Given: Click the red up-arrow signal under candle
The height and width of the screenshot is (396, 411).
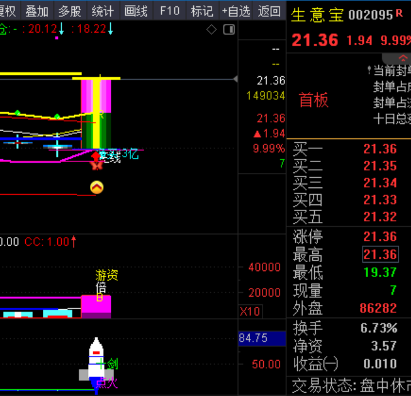Looking at the screenshot, I should 95,157.
